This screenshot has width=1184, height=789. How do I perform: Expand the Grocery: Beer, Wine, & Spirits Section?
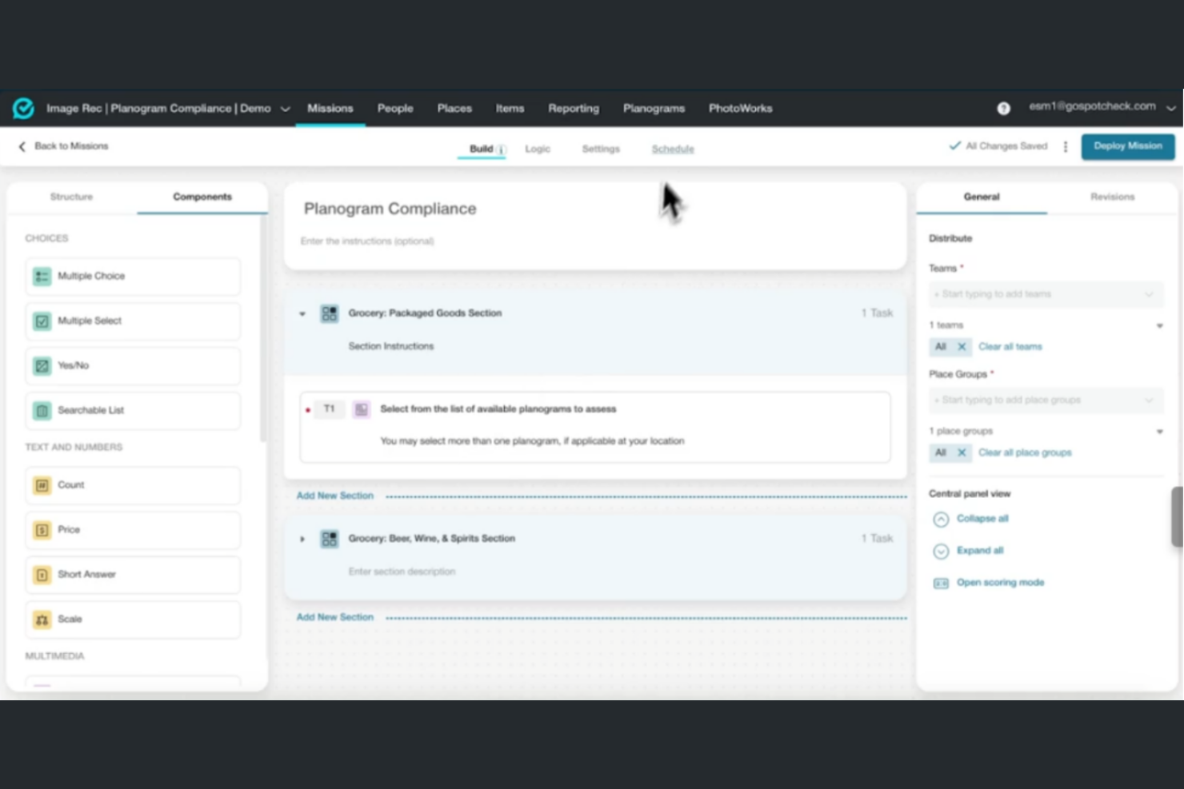pos(302,539)
